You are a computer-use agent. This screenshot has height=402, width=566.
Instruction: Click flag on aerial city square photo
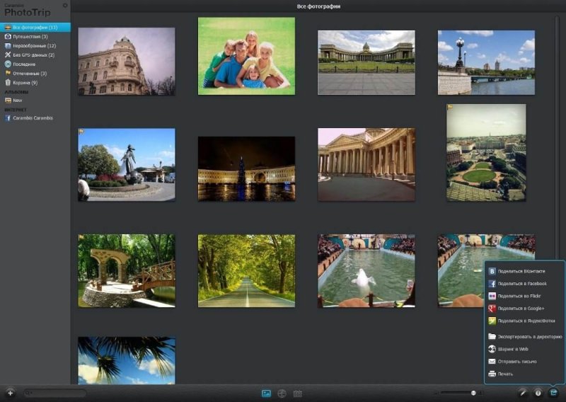click(450, 107)
